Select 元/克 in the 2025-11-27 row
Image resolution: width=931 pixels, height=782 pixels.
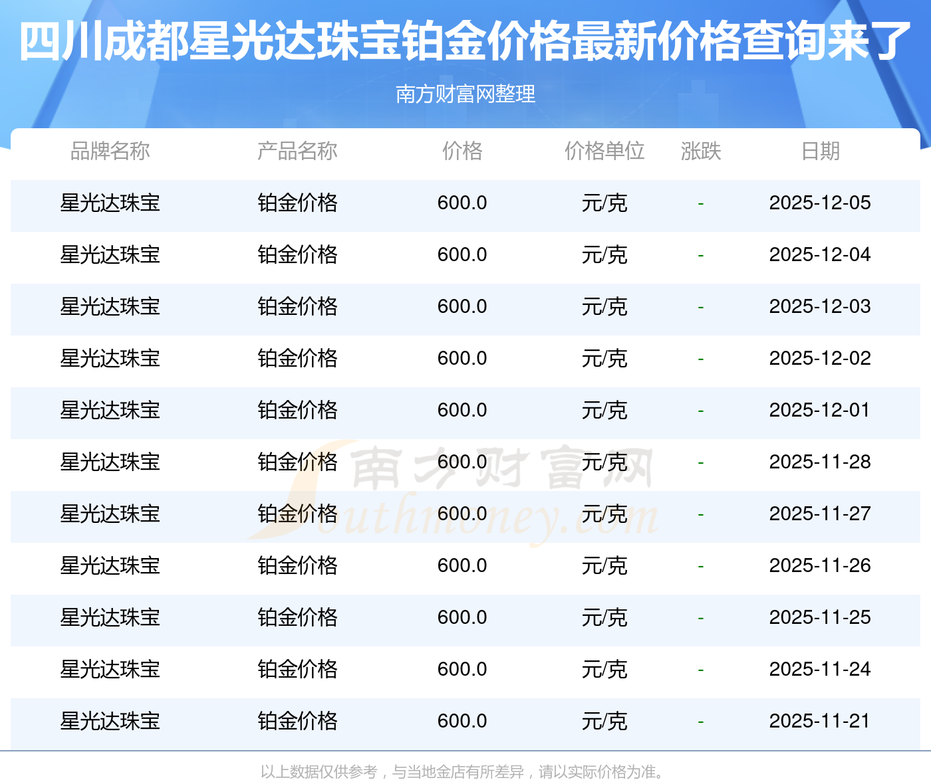(x=604, y=514)
